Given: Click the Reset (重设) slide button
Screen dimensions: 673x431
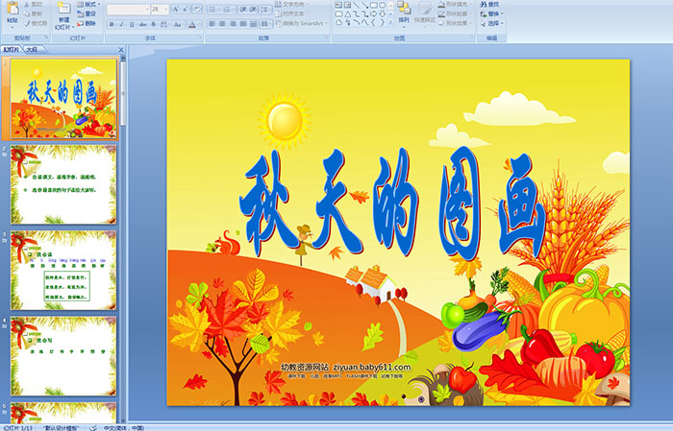Looking at the screenshot, I should [87, 13].
